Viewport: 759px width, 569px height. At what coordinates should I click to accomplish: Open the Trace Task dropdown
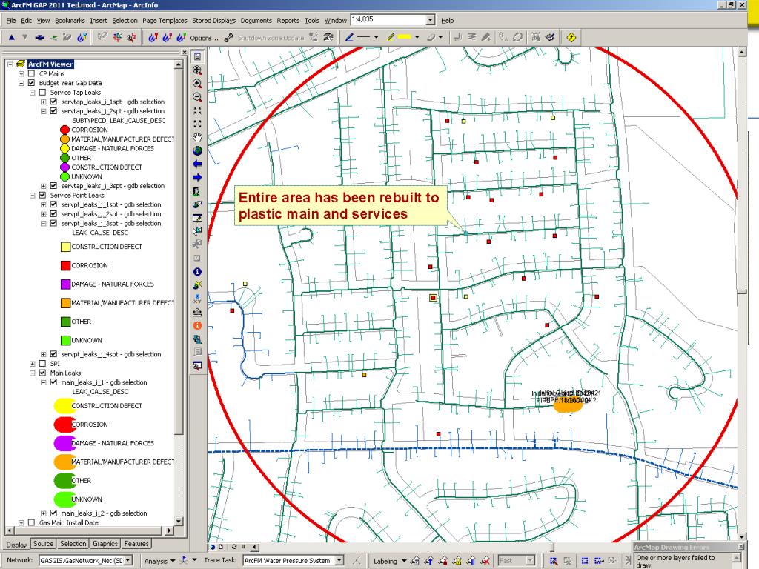(339, 560)
